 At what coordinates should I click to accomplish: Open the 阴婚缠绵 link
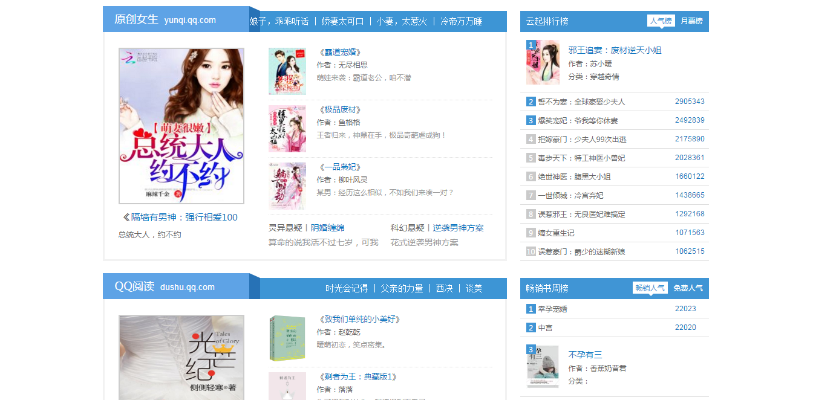[x=328, y=228]
